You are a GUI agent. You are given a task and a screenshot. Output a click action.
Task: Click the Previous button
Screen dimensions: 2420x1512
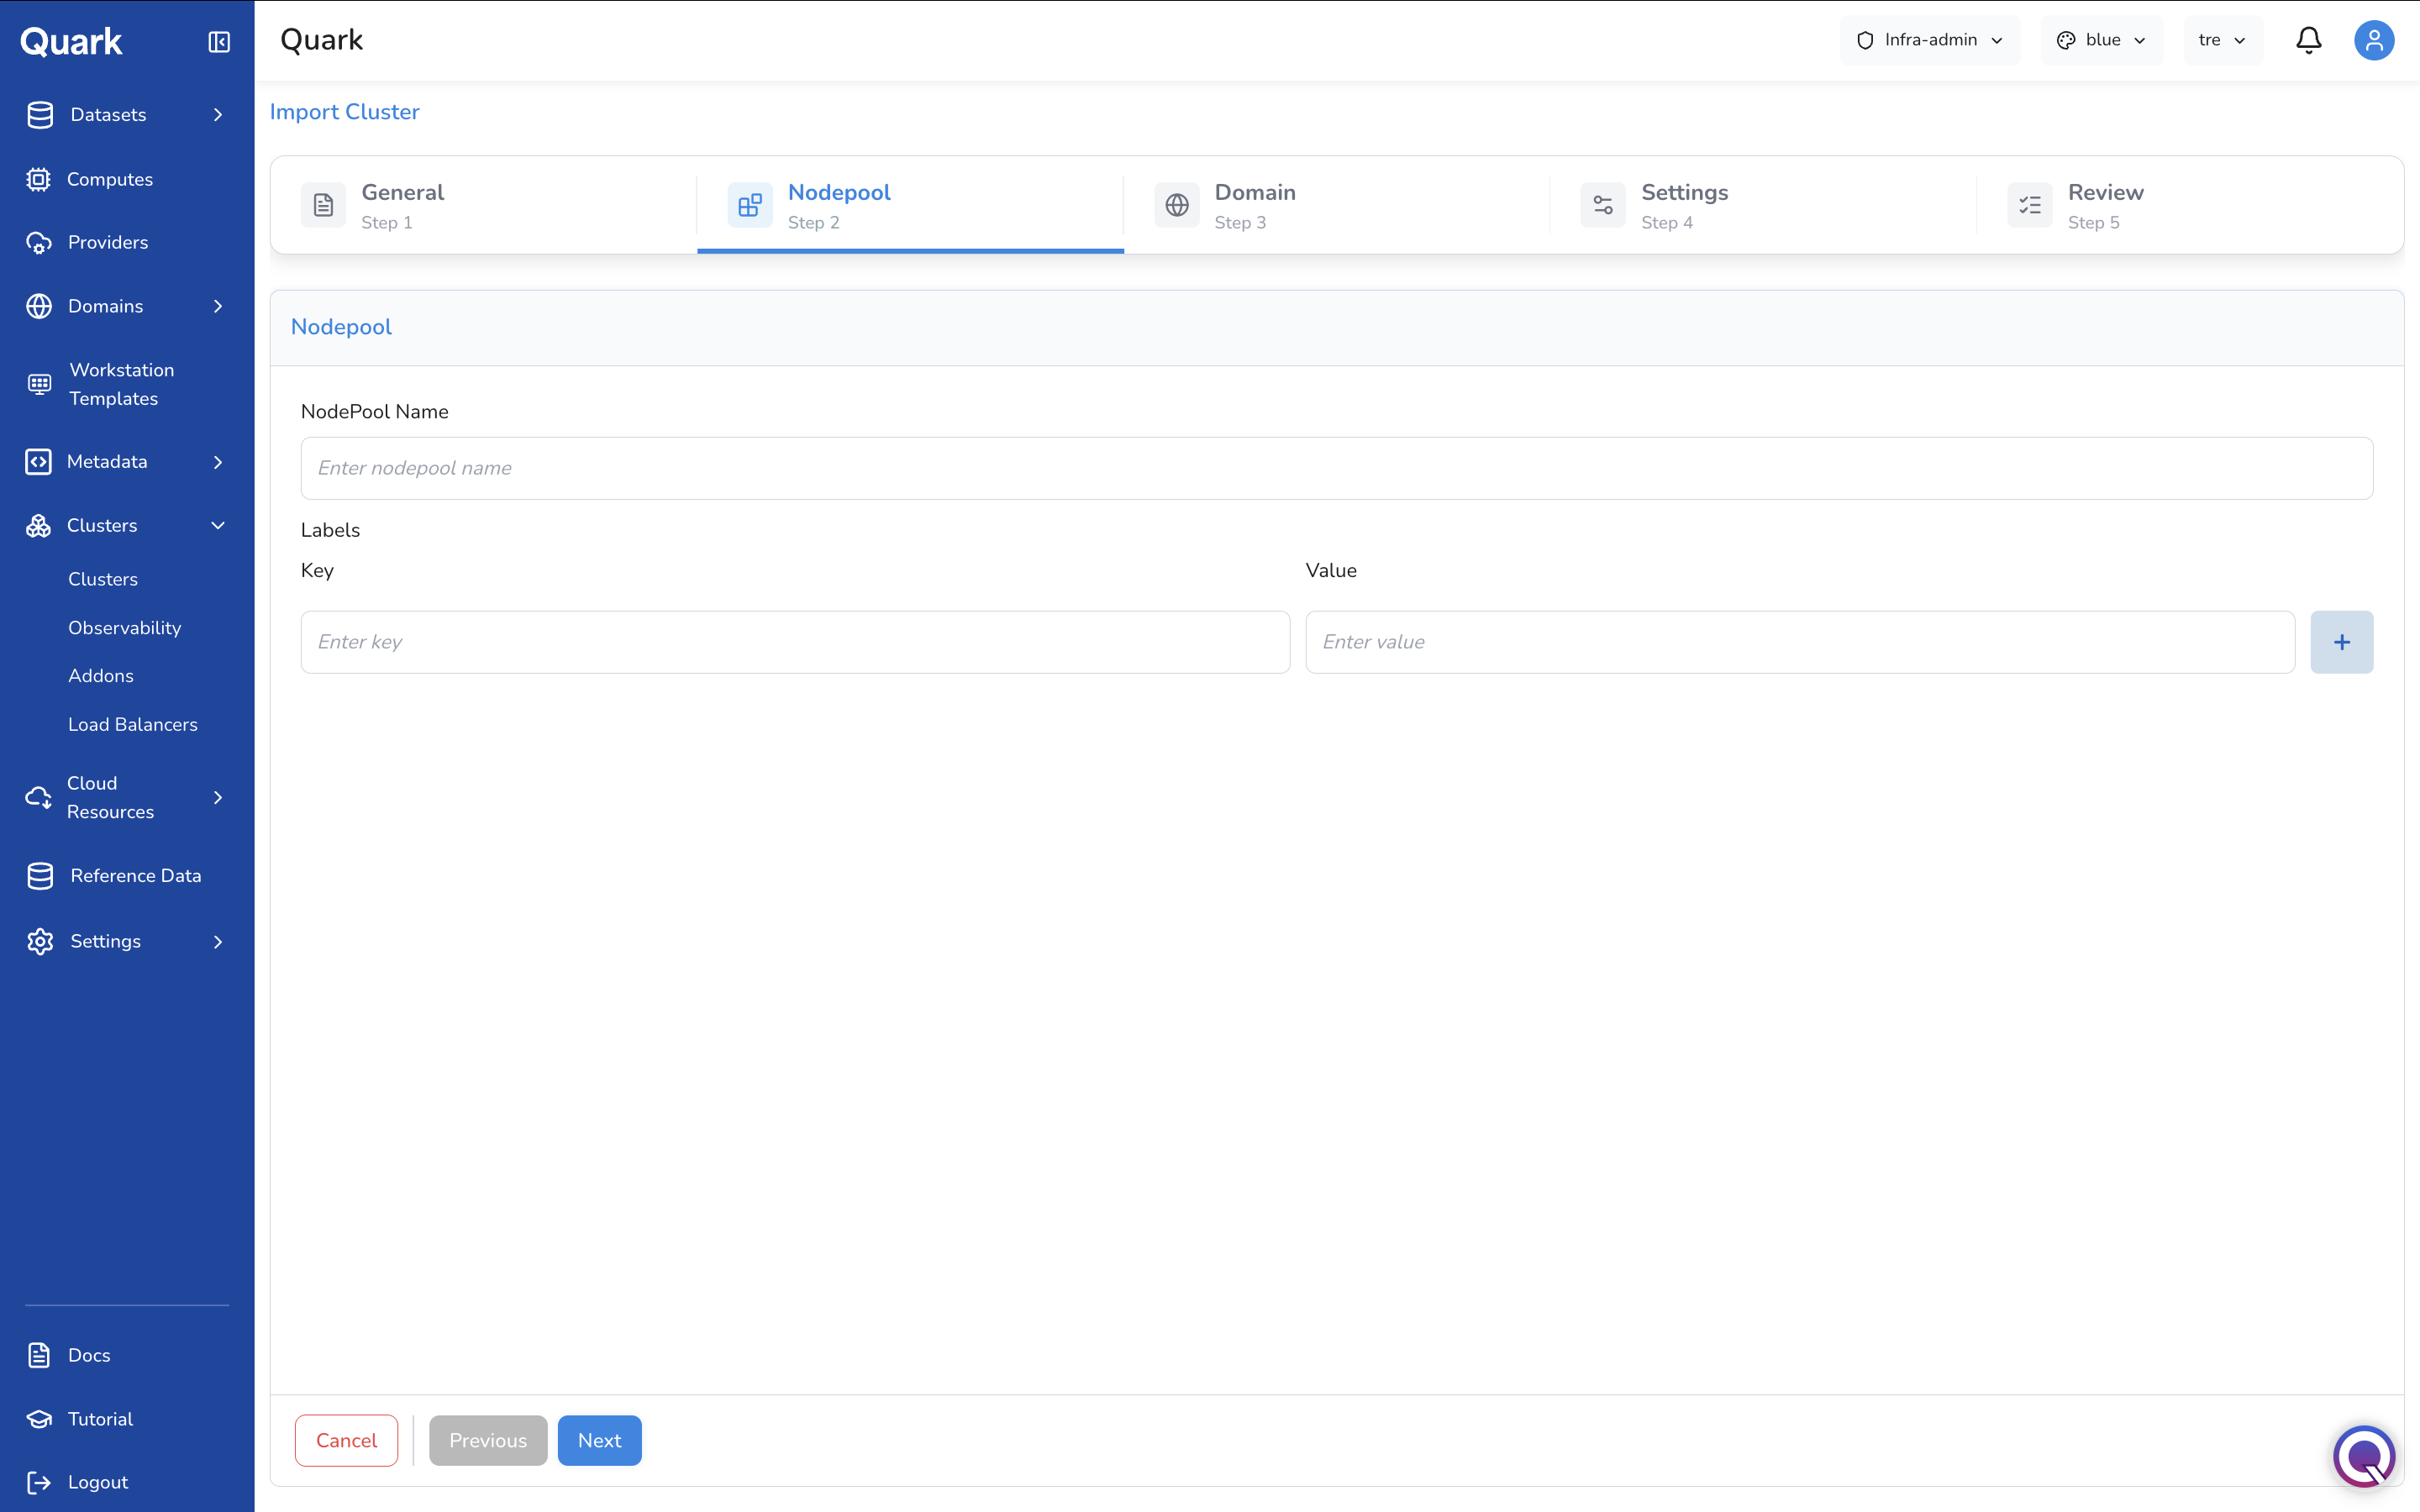point(488,1440)
